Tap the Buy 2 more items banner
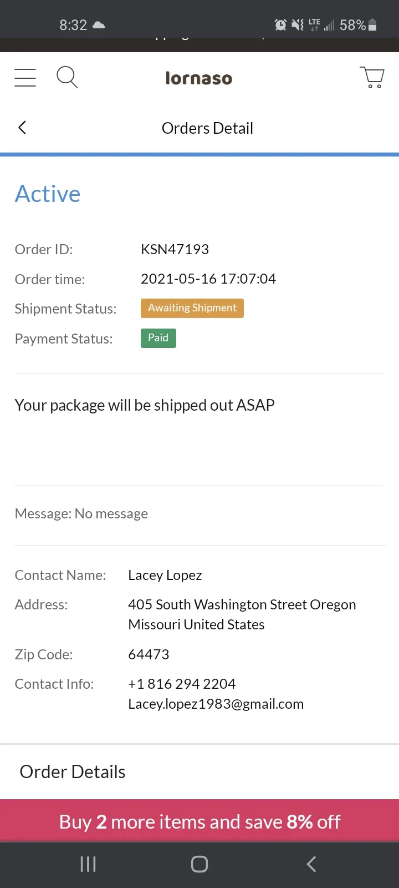 coord(199,821)
